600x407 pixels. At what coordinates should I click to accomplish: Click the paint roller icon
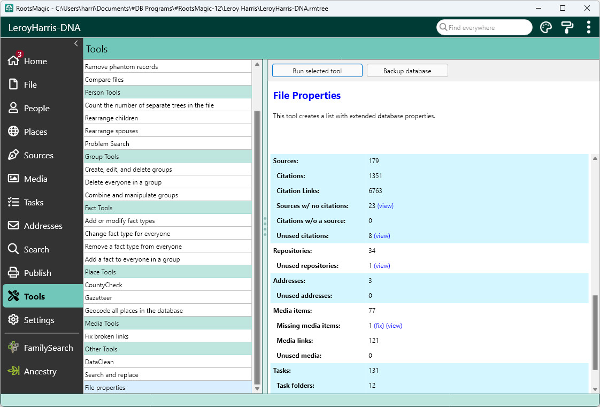coord(567,27)
